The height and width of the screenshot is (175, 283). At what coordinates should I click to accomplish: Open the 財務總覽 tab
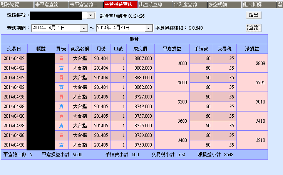17,5
